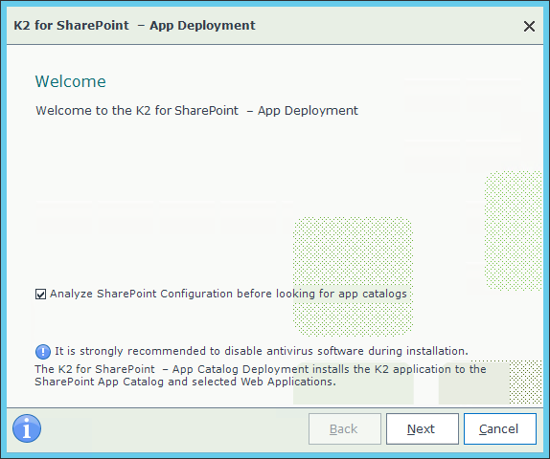Toggle the Analyze SharePoint Configuration checkbox
The image size is (550, 459).
(40, 295)
